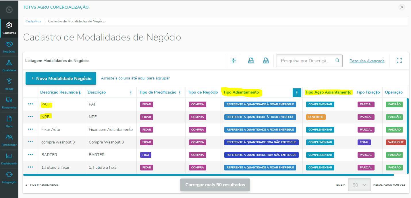Open Tipo Adiantamento column menu button
Image resolution: width=411 pixels, height=198 pixels.
point(297,92)
